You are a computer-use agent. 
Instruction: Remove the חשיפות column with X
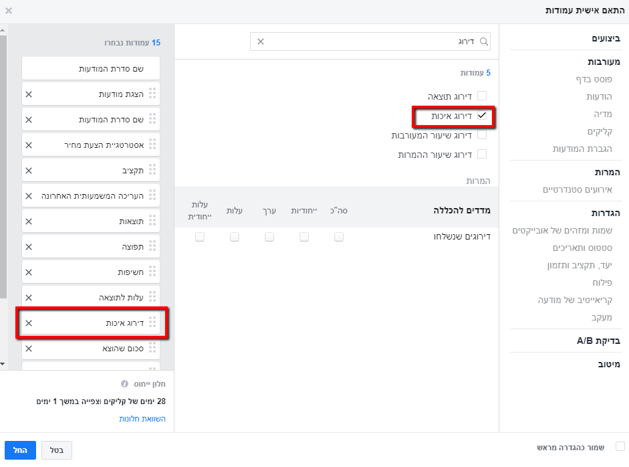click(x=29, y=272)
